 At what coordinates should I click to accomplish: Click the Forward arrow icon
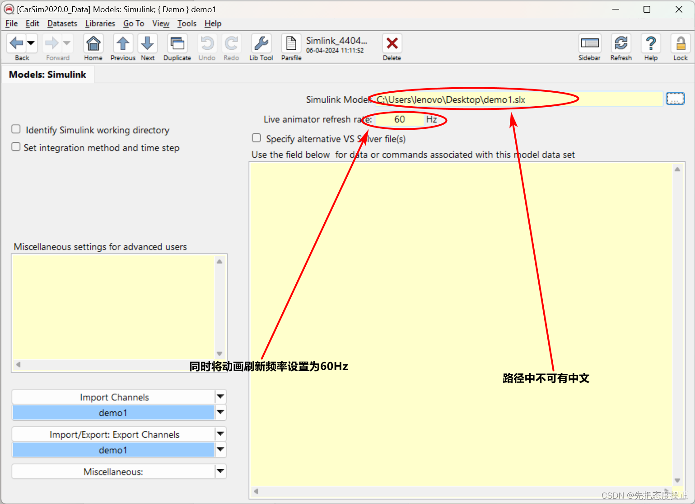click(52, 43)
